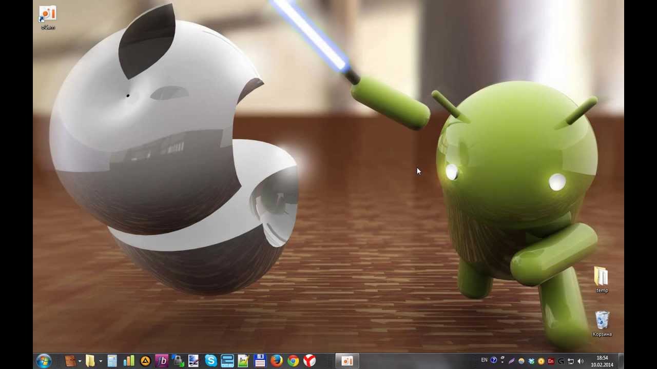Launch the notepad with green pencil icon
This screenshot has width=657, height=369.
click(243, 361)
